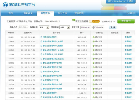Screen dimensions: 139x100
Task: Click the file icon in row 331254
Action: pos(41,59)
